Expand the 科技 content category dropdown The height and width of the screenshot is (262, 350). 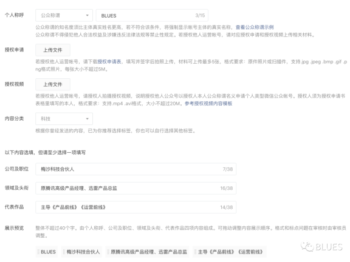point(64,119)
